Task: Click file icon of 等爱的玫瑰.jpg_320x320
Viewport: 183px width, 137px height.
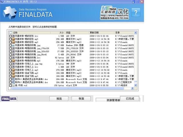Action: 13,51
